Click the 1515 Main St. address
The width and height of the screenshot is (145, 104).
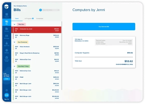click(x=82, y=40)
